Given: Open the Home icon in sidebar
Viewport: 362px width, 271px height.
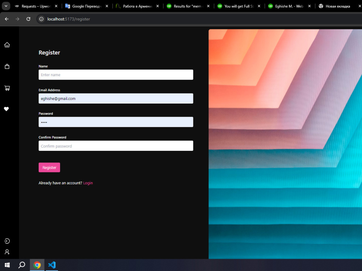Looking at the screenshot, I should tap(7, 45).
